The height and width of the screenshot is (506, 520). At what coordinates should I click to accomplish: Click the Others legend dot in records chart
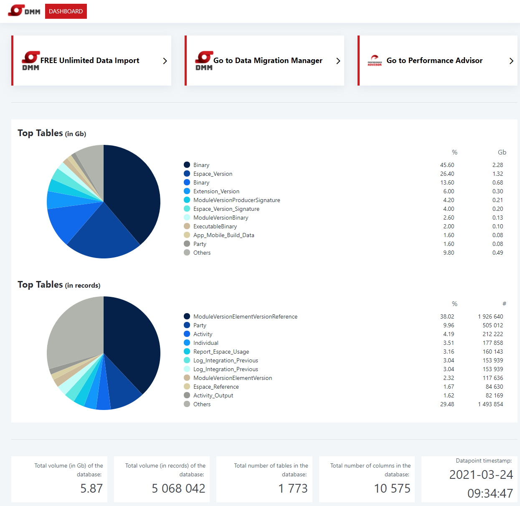coord(187,404)
